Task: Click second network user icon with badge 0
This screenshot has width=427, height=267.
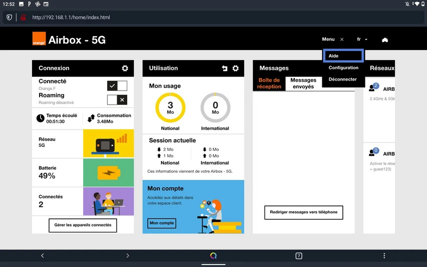Action: pos(373,152)
